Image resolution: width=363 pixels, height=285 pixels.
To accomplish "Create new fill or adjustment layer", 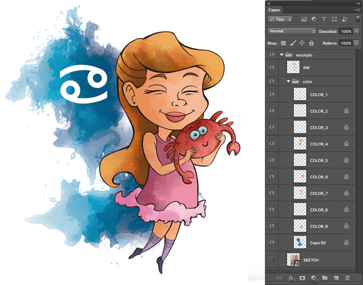I will (x=314, y=278).
